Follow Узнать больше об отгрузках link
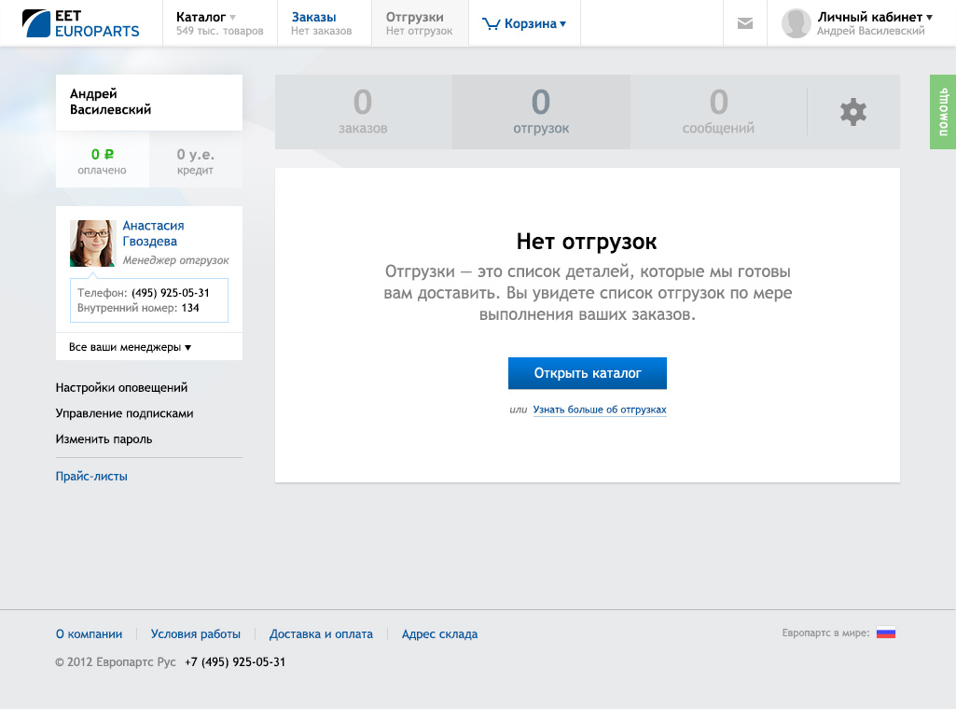The width and height of the screenshot is (956, 709). [600, 410]
